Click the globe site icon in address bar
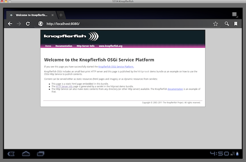 point(41,24)
